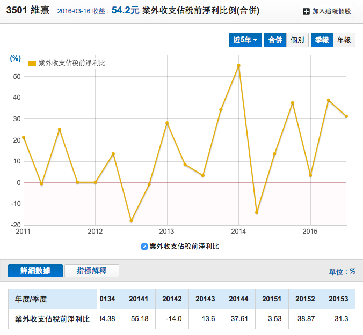
Task: Select 季報 quarterly report mode
Action: click(322, 40)
